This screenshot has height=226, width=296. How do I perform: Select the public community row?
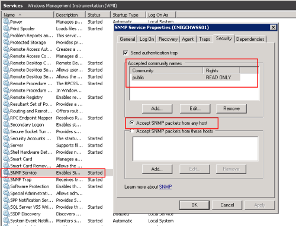point(185,78)
